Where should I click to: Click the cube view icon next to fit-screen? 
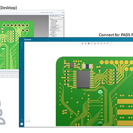[108, 43]
